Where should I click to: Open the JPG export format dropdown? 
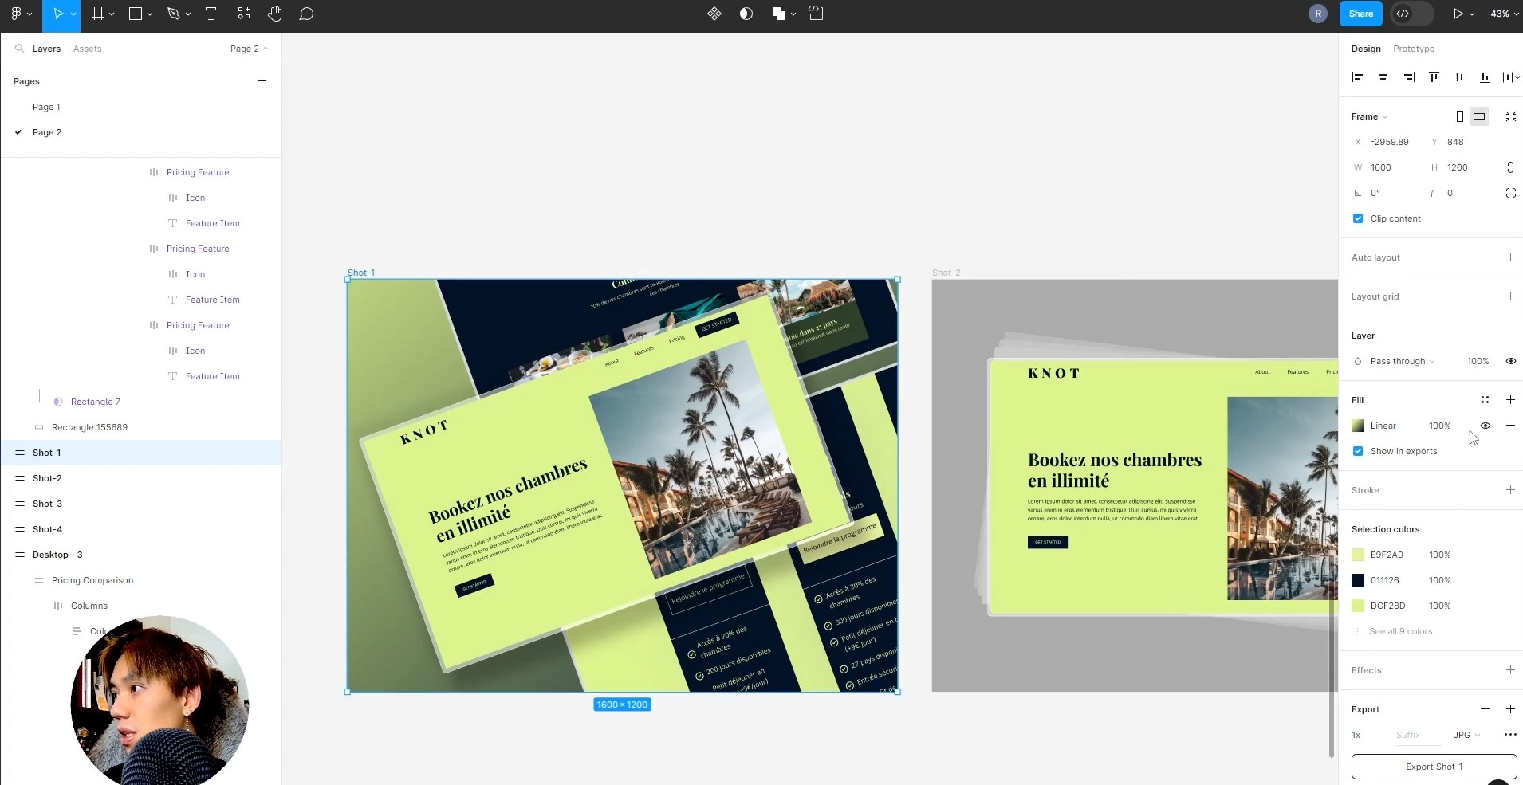(x=1466, y=735)
